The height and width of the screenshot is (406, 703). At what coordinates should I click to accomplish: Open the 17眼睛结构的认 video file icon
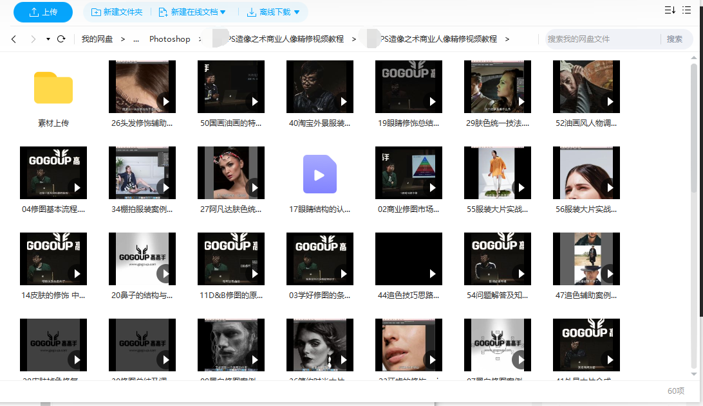coord(320,174)
